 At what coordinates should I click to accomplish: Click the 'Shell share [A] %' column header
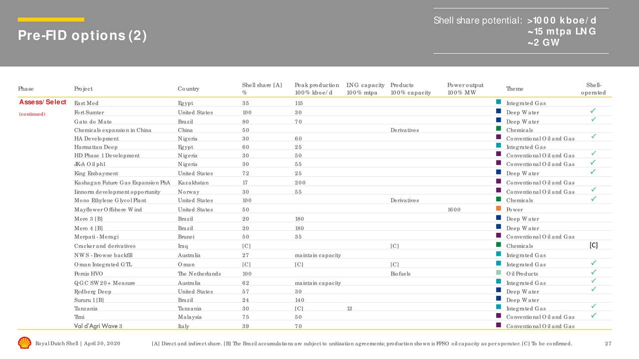[262, 89]
